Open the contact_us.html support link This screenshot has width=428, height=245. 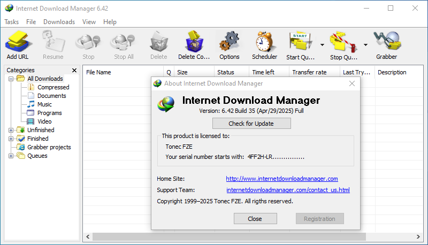(288, 190)
